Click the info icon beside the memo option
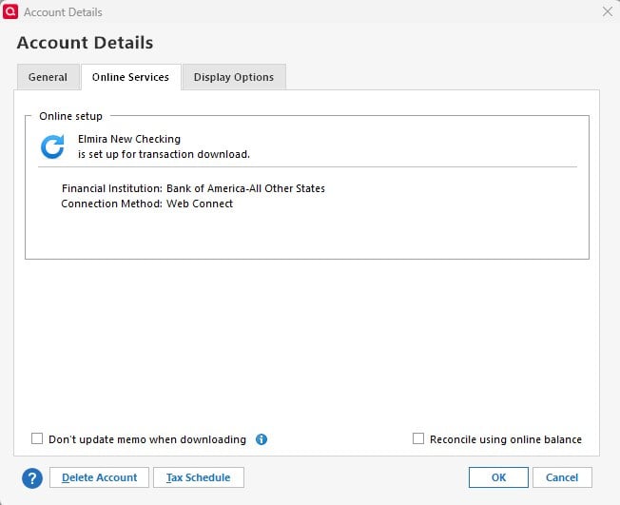This screenshot has width=620, height=505. [262, 439]
